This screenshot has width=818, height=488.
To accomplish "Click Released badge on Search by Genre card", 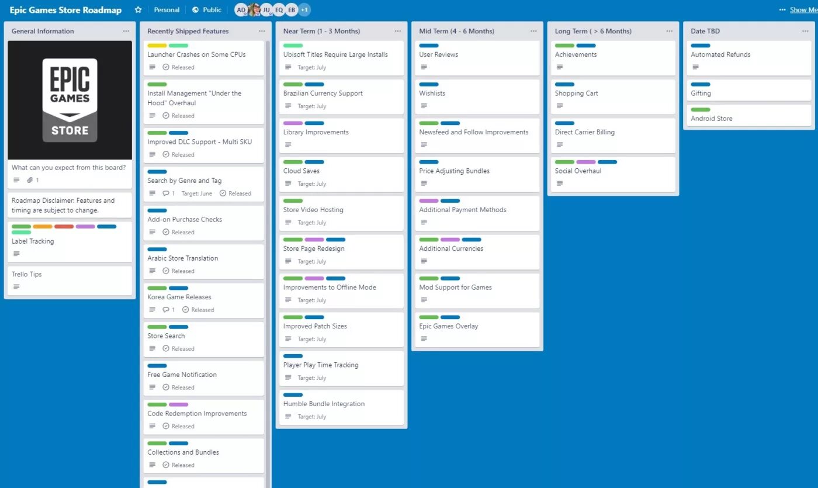I will coord(235,193).
